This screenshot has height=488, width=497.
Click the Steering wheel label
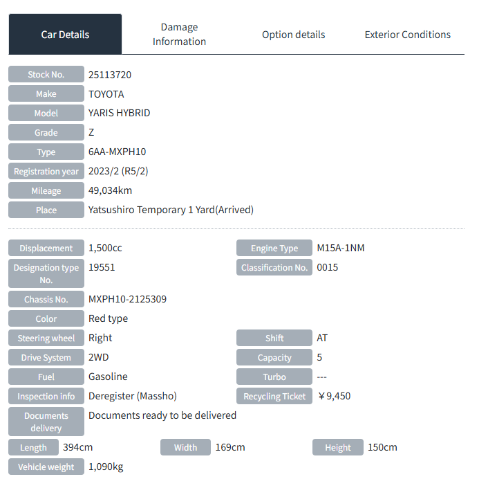(x=46, y=338)
